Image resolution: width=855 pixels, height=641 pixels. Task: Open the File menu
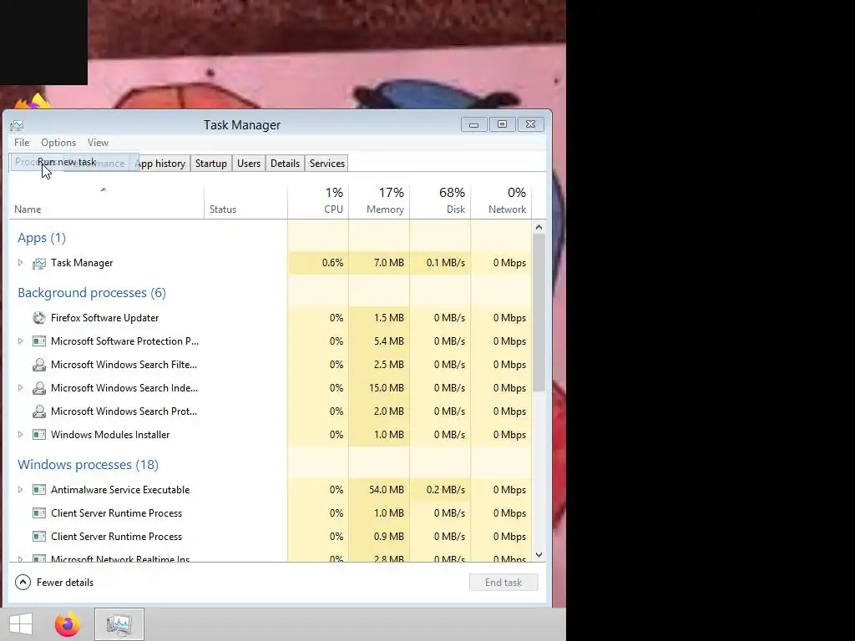click(22, 143)
